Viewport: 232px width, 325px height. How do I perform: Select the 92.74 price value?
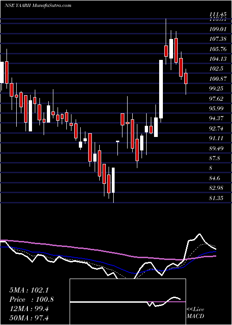tap(217, 129)
